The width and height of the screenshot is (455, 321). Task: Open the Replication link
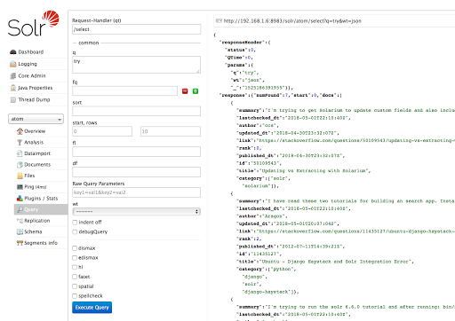tap(37, 221)
